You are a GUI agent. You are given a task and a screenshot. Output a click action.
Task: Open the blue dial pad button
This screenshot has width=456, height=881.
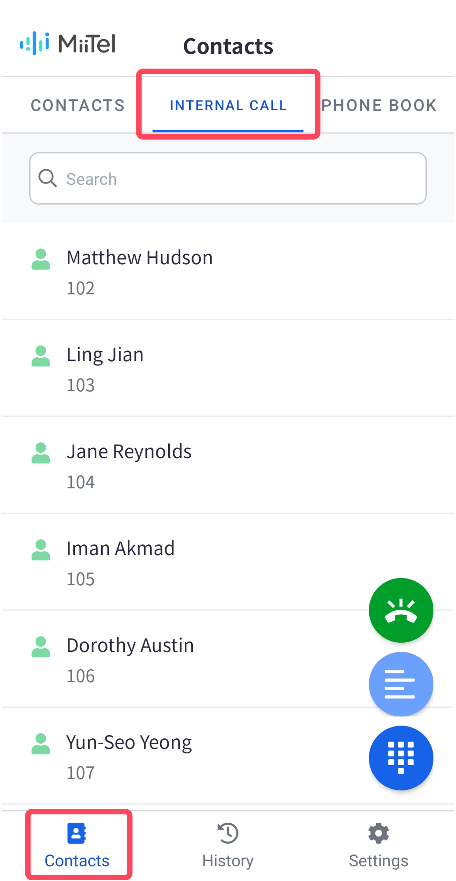click(400, 758)
